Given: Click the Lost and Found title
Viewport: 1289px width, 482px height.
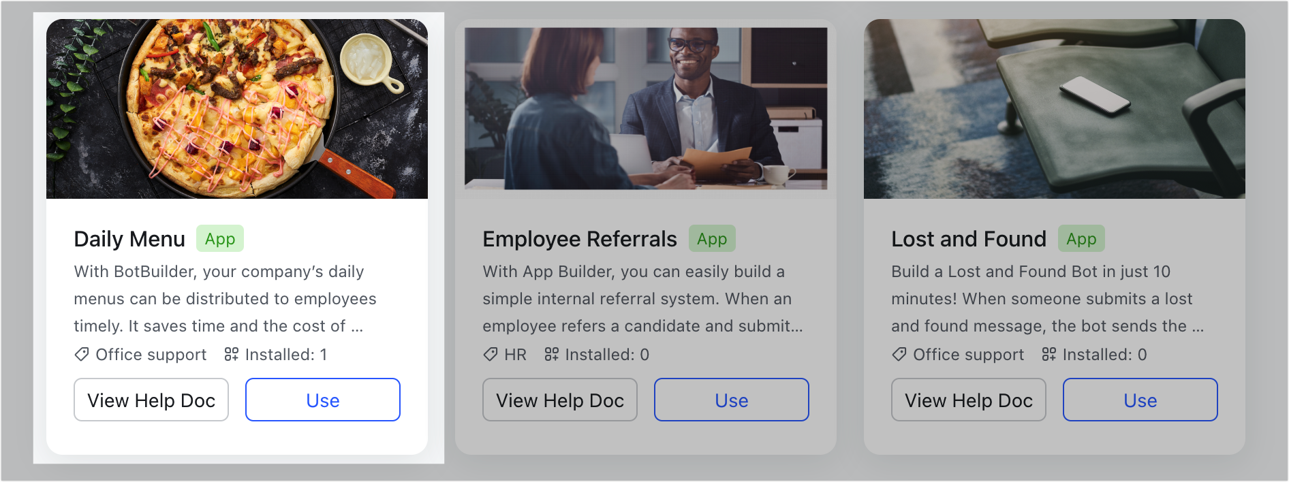Looking at the screenshot, I should 969,239.
